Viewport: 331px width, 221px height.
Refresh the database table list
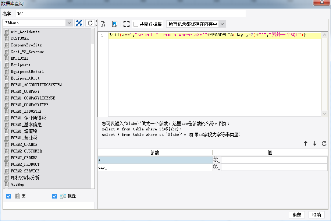coord(90,23)
